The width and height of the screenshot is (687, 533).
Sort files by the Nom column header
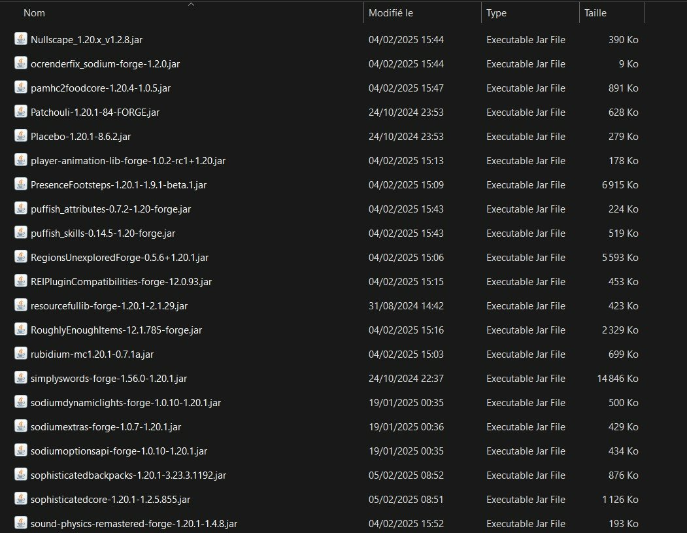34,13
